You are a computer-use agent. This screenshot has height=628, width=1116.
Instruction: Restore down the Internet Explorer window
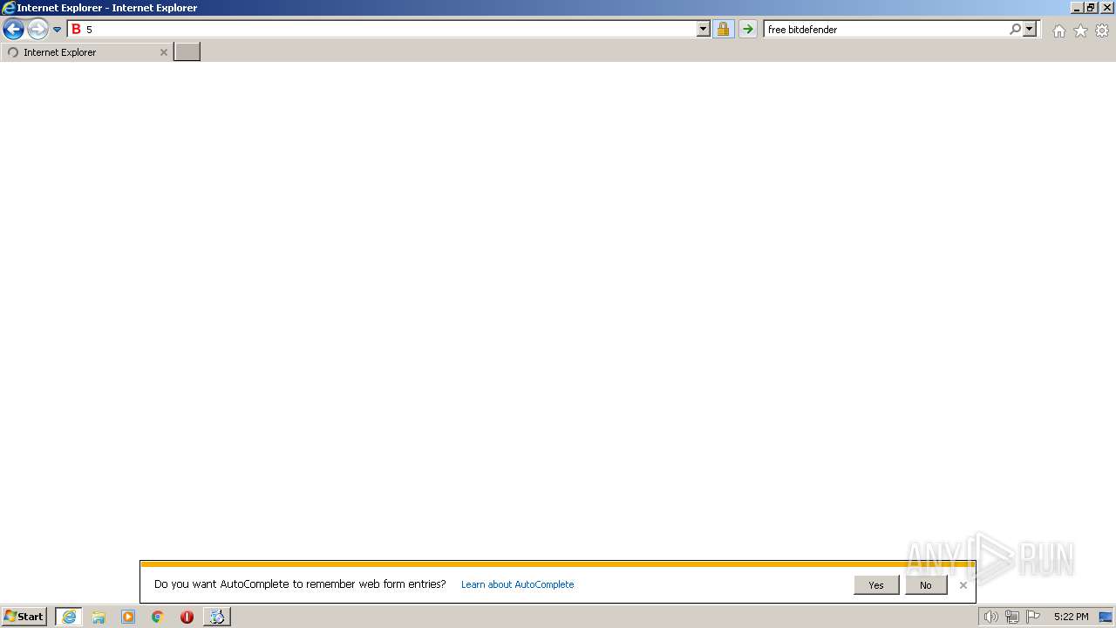(x=1091, y=8)
